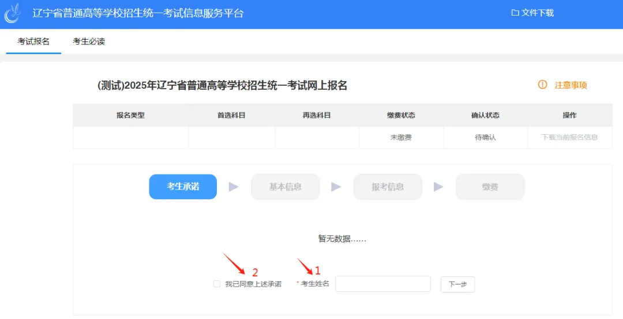
Task: Click the 我已同意上述承诺 label text
Action: coord(253,284)
